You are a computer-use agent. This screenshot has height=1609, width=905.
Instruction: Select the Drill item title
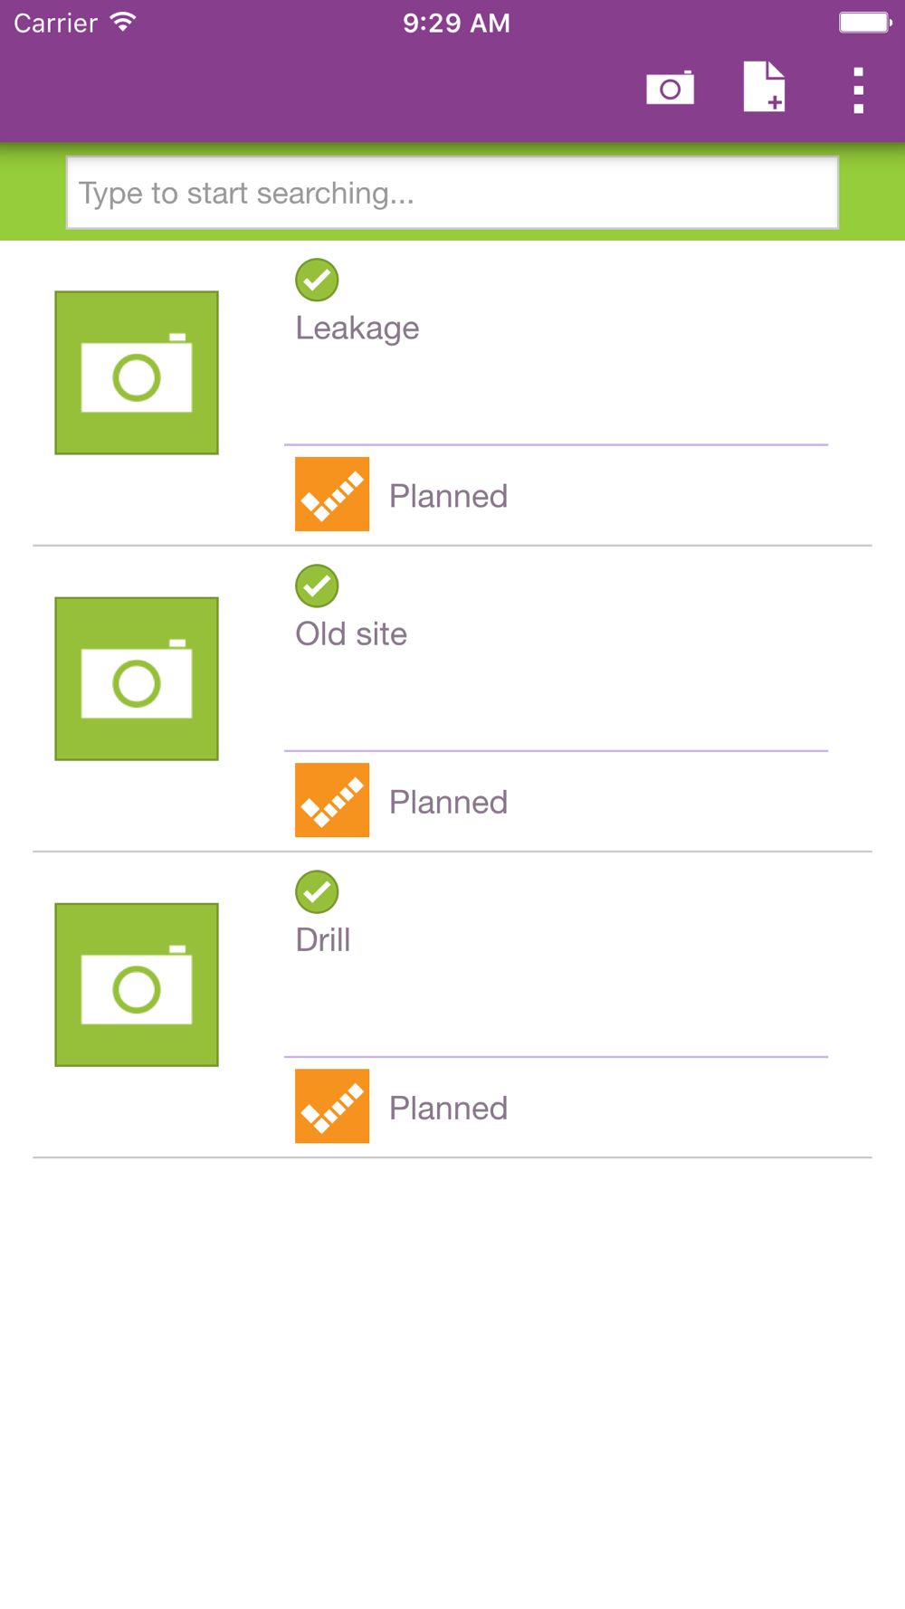click(x=323, y=939)
